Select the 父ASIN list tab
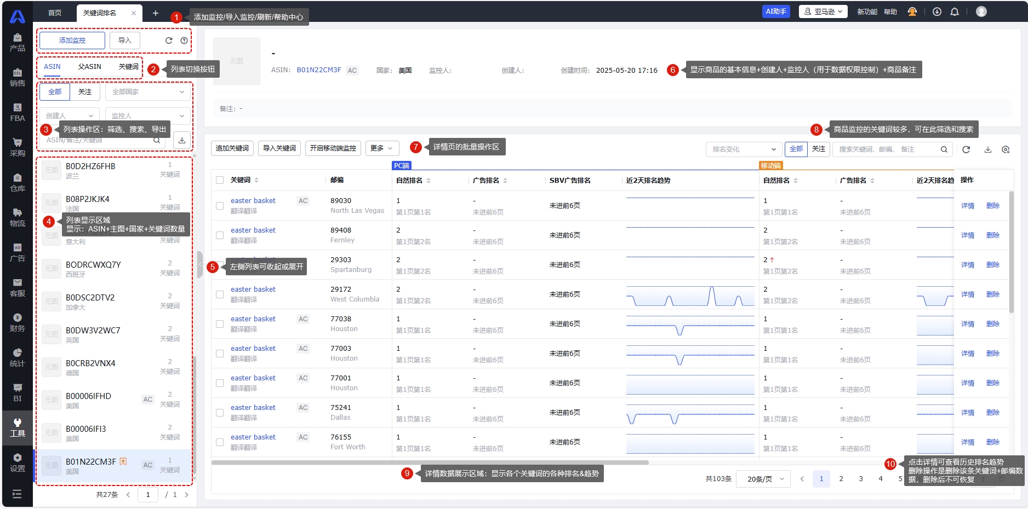The height and width of the screenshot is (509, 1028). click(89, 67)
